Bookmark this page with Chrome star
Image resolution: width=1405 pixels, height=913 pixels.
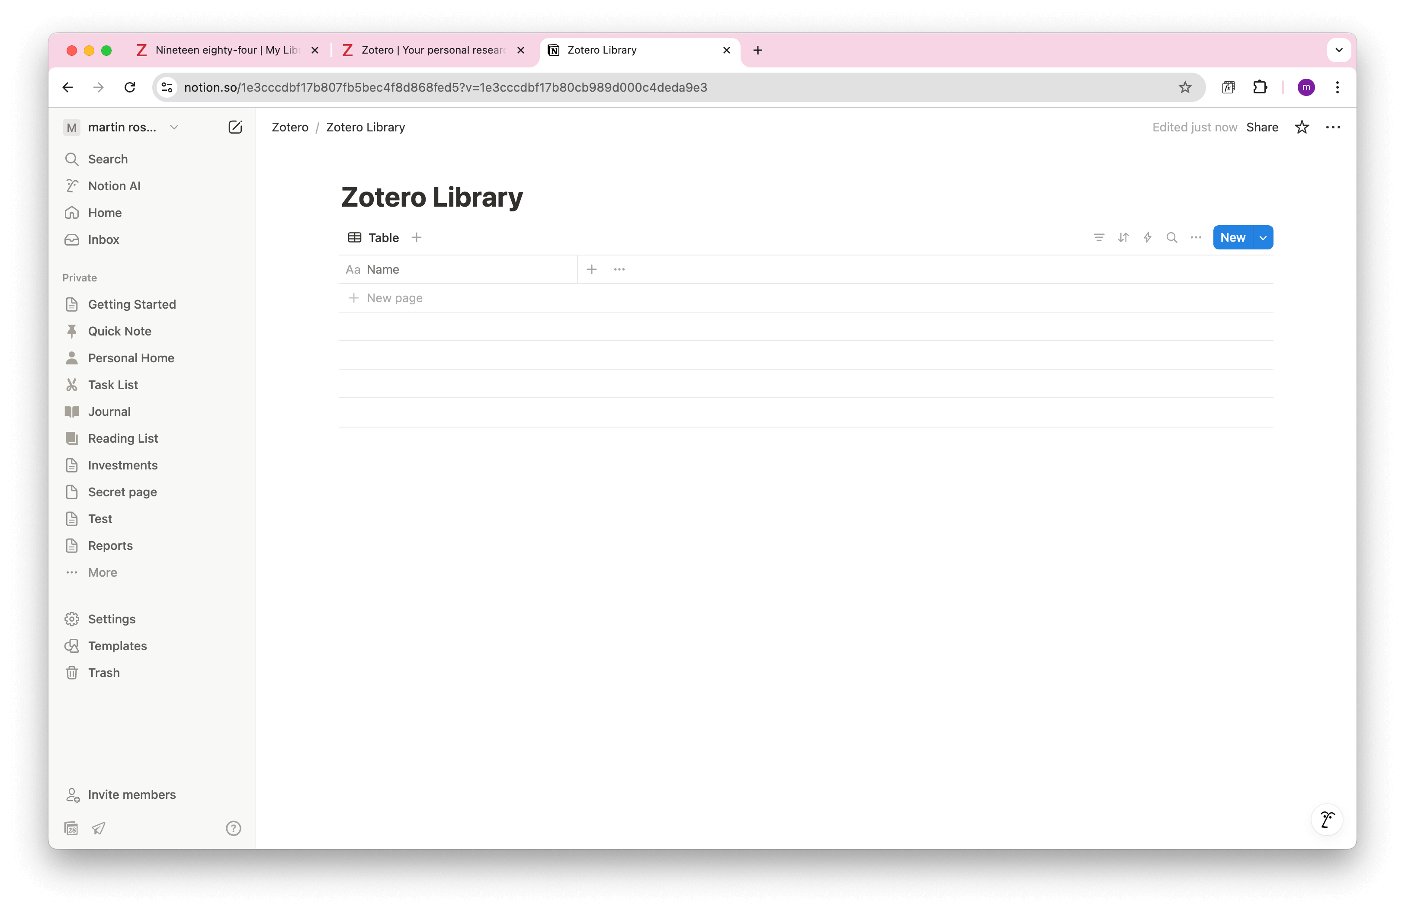point(1185,87)
